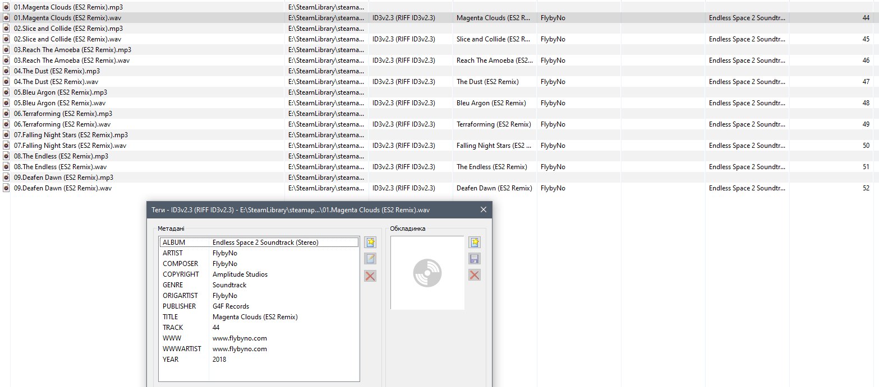The width and height of the screenshot is (879, 387).
Task: Click file icon of 07.Falling Night Stars wav row
Action: pos(7,146)
